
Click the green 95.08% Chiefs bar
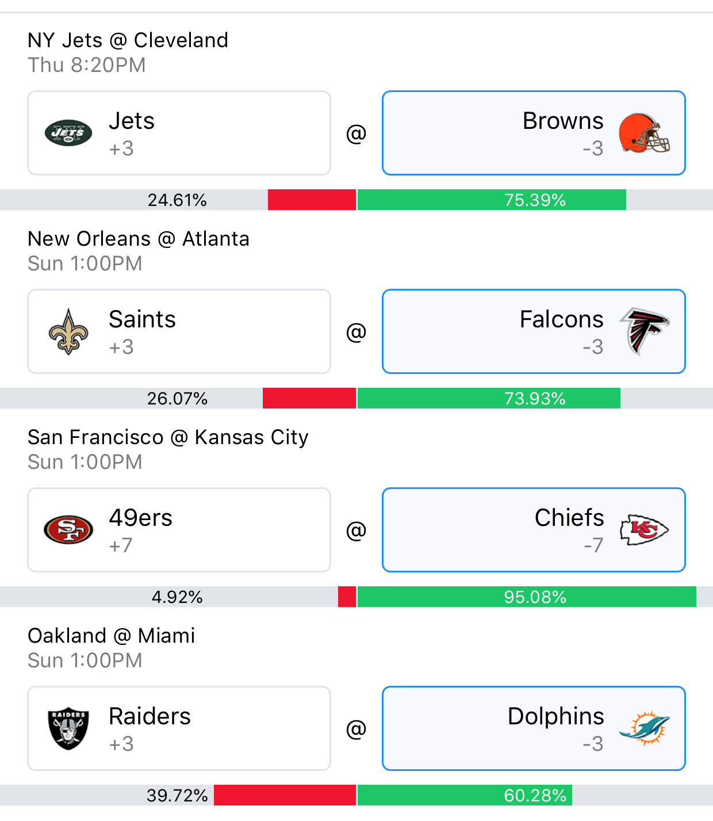tap(527, 597)
